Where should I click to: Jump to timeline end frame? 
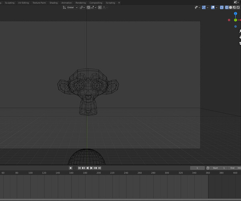pos(100,168)
